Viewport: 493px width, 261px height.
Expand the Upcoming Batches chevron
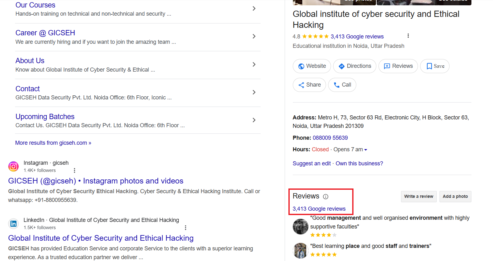254,120
